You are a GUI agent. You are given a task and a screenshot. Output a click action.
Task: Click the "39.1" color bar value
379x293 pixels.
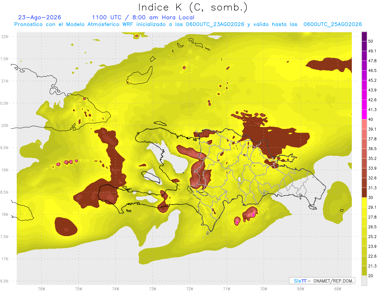372,129
